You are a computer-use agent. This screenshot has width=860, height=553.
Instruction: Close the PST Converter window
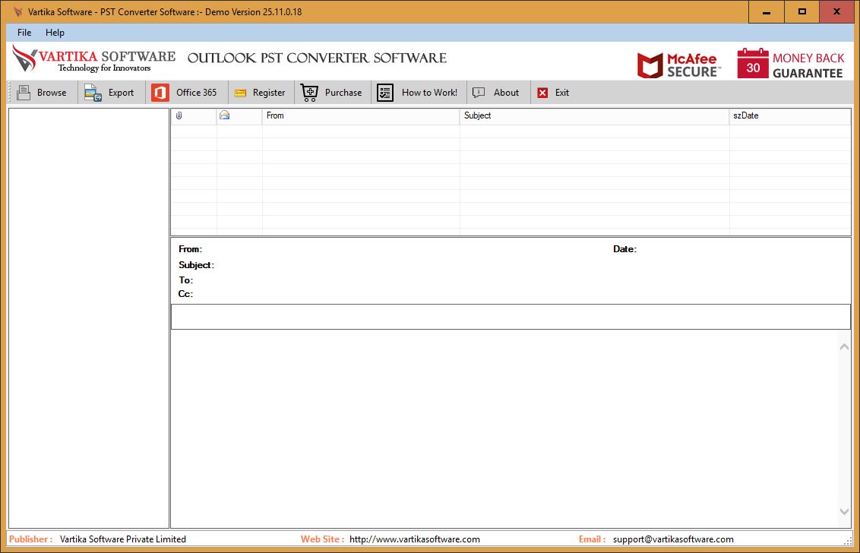click(x=837, y=11)
